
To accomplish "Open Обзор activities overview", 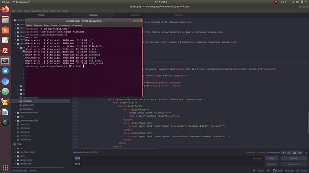I will coord(5,2).
